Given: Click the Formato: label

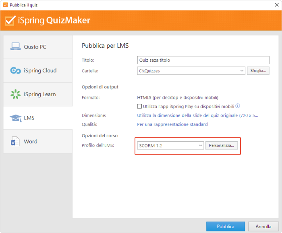Looking at the screenshot, I should pyautogui.click(x=91, y=98).
